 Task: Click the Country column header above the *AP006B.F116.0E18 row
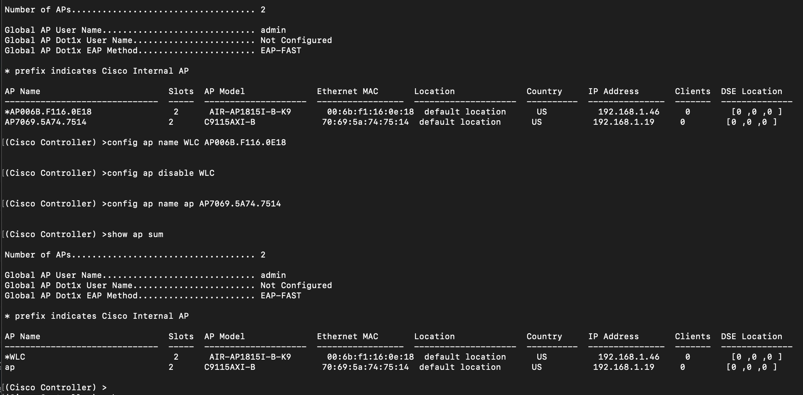(x=544, y=92)
